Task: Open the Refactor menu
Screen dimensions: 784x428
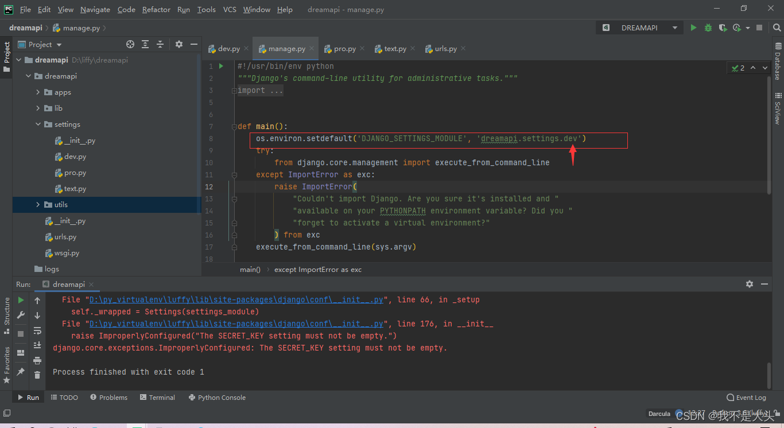Action: 156,9
